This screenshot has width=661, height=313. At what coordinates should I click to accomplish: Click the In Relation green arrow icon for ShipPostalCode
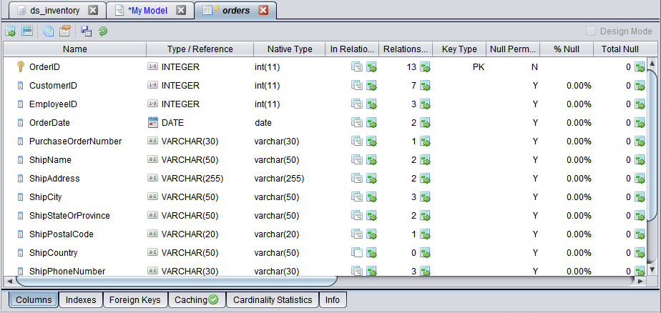coord(371,234)
